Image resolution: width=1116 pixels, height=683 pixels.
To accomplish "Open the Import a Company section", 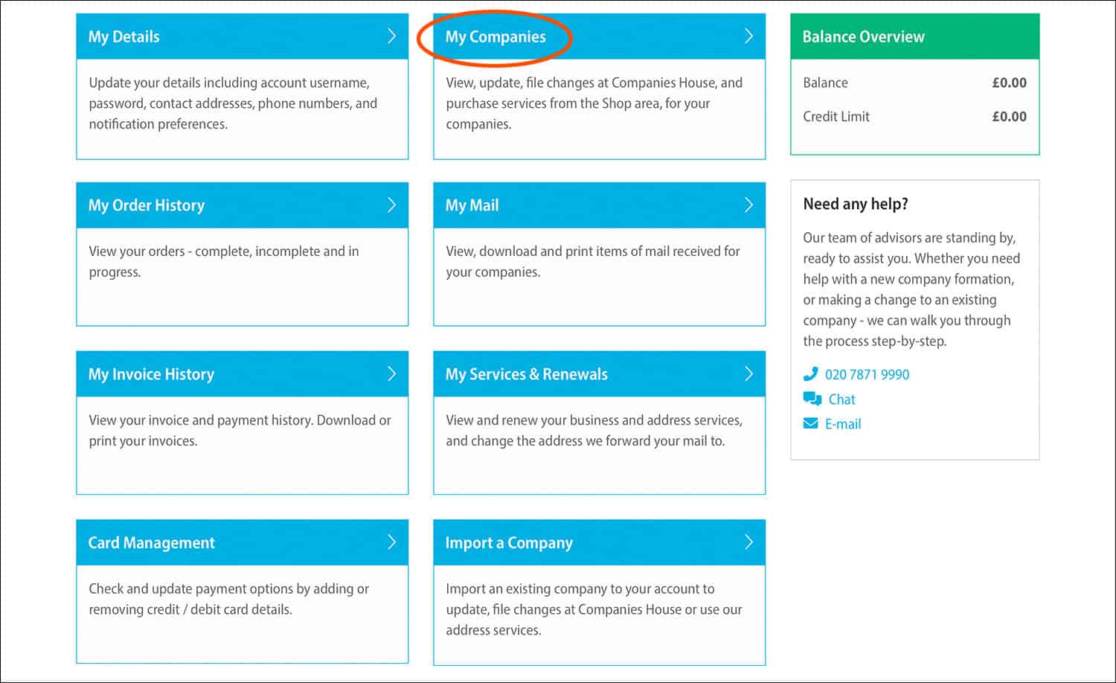I will click(508, 542).
